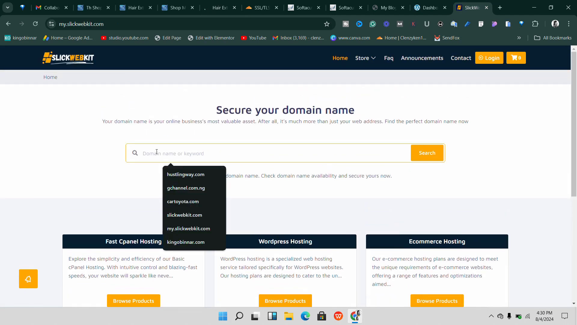
Task: Click the domain Search button
Action: coord(427,153)
